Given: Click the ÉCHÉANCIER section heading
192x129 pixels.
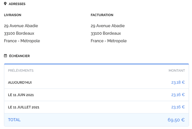Looking at the screenshot, I should pyautogui.click(x=19, y=56).
